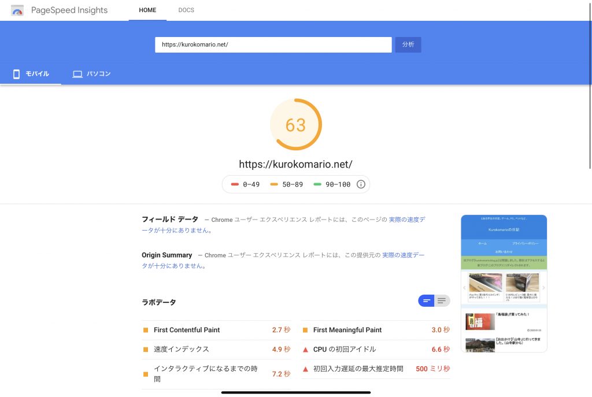
Task: Select the compact lab data view toggle
Action: click(x=426, y=300)
